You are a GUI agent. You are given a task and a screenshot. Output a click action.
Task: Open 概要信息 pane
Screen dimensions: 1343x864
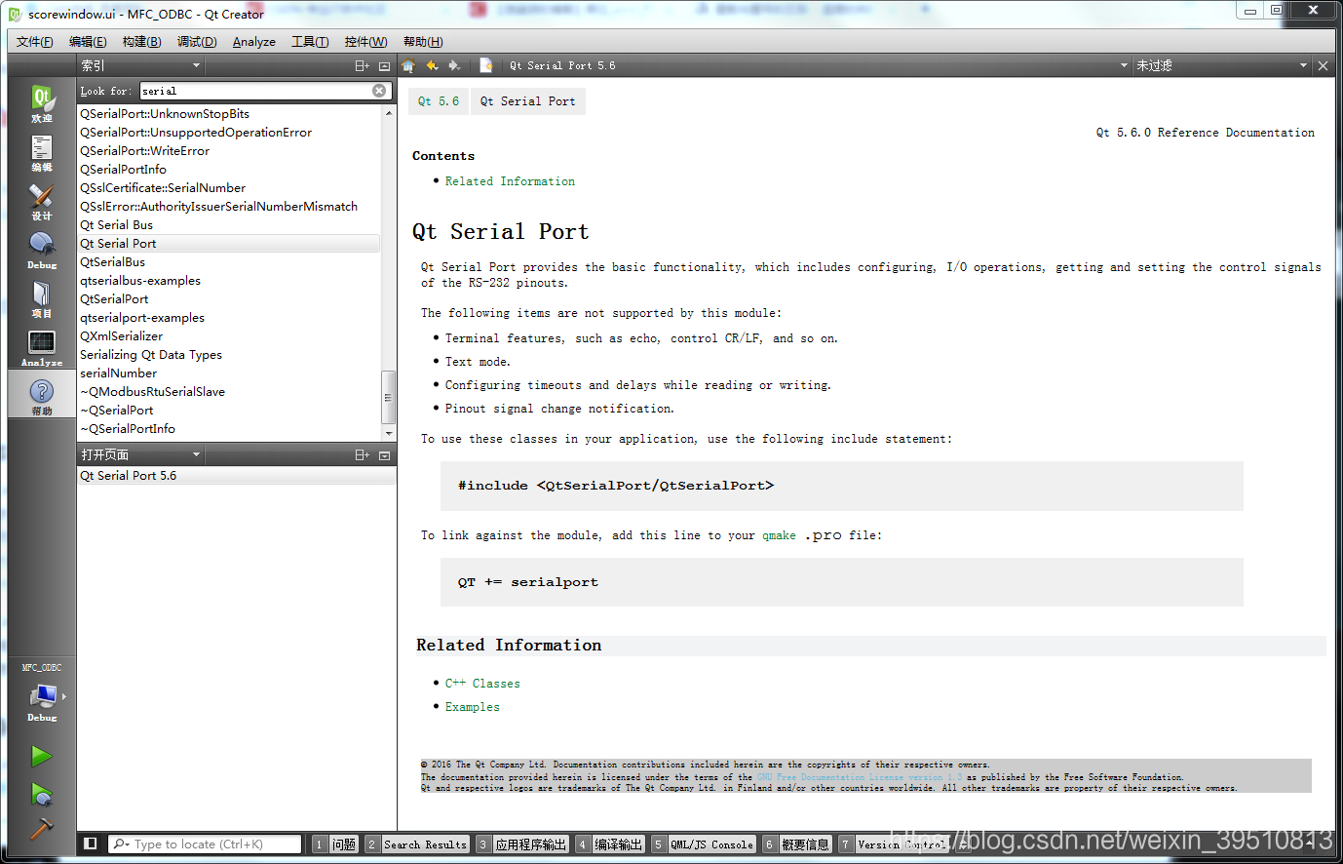pyautogui.click(x=797, y=844)
